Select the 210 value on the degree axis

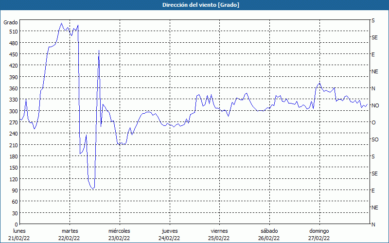13,145
